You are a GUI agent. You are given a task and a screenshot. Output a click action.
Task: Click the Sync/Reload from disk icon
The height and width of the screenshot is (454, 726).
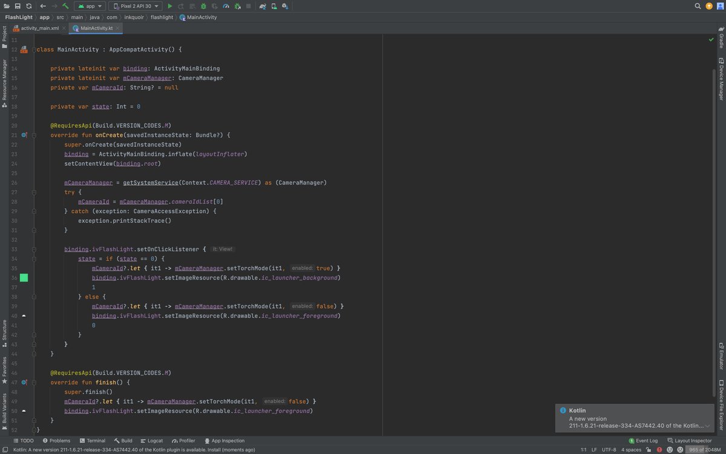pyautogui.click(x=29, y=6)
